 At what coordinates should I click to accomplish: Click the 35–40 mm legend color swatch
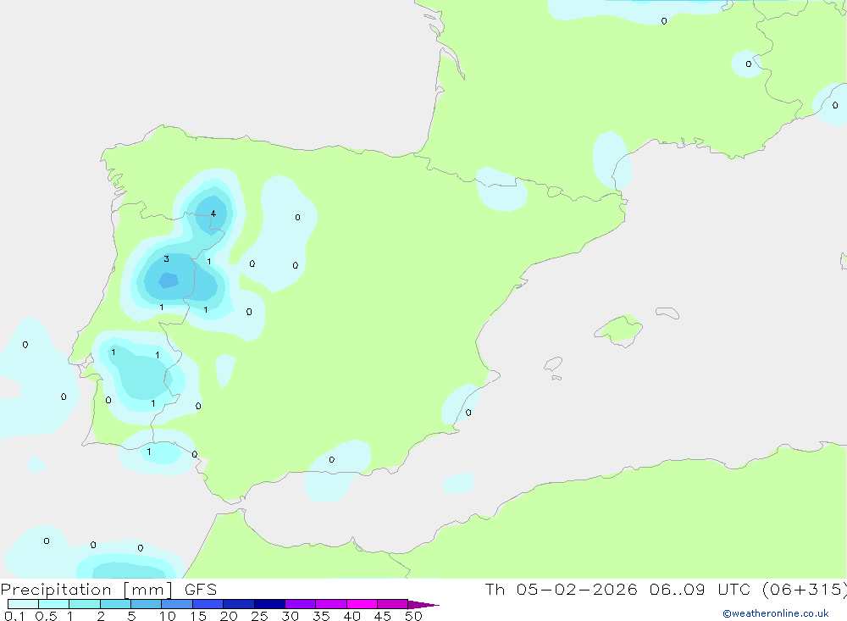coord(331,604)
